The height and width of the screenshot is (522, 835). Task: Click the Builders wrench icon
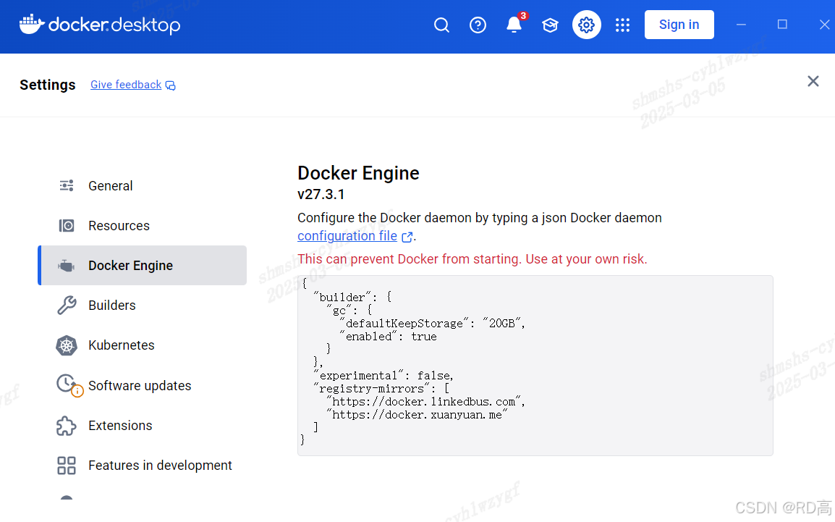pos(67,306)
